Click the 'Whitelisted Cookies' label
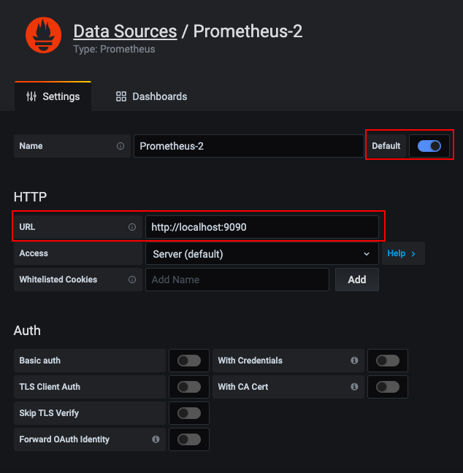463x473 pixels. click(58, 280)
